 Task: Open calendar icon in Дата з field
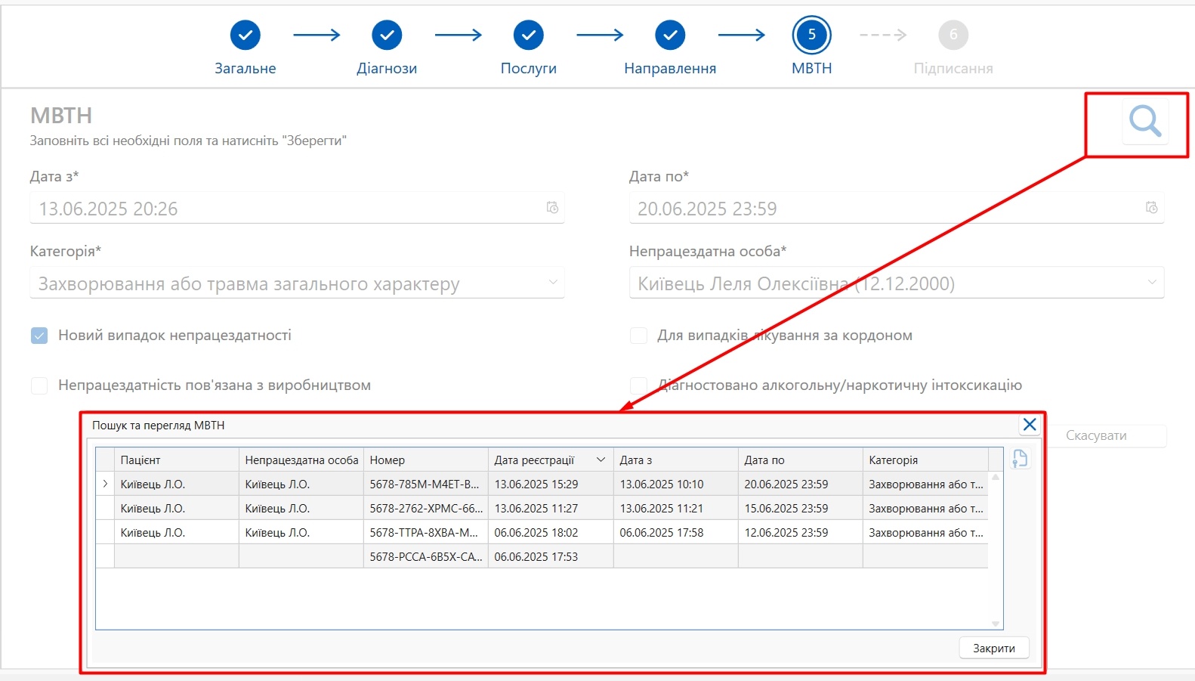coord(552,208)
